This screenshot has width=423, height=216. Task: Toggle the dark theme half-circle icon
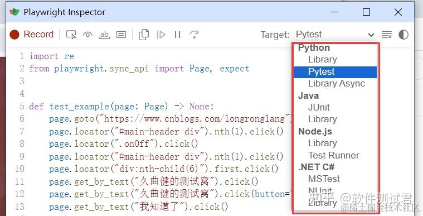click(x=403, y=35)
